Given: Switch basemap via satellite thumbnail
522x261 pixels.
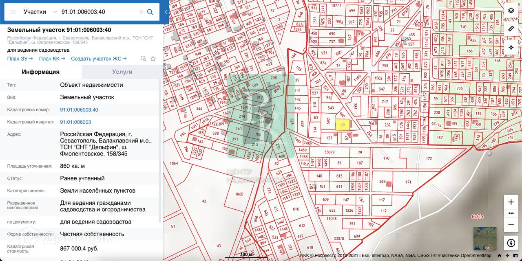Looking at the screenshot, I should [484, 238].
